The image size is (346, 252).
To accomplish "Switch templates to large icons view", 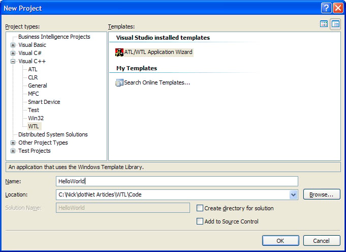I will pos(324,24).
